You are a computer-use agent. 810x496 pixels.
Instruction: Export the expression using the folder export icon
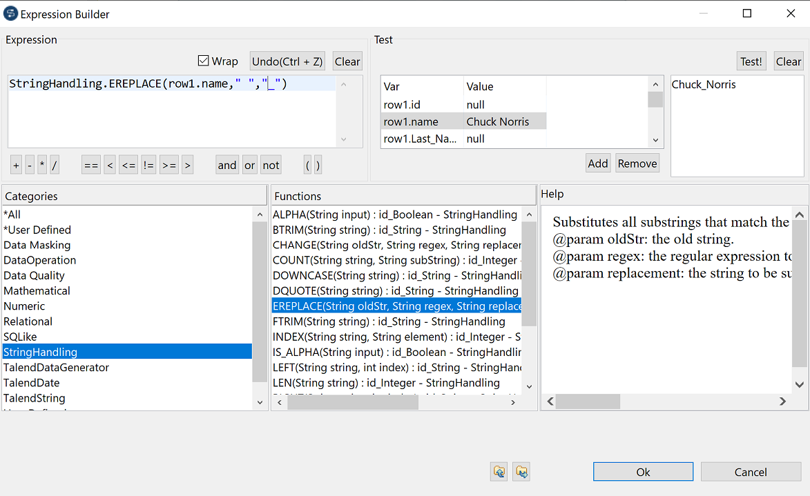(521, 471)
